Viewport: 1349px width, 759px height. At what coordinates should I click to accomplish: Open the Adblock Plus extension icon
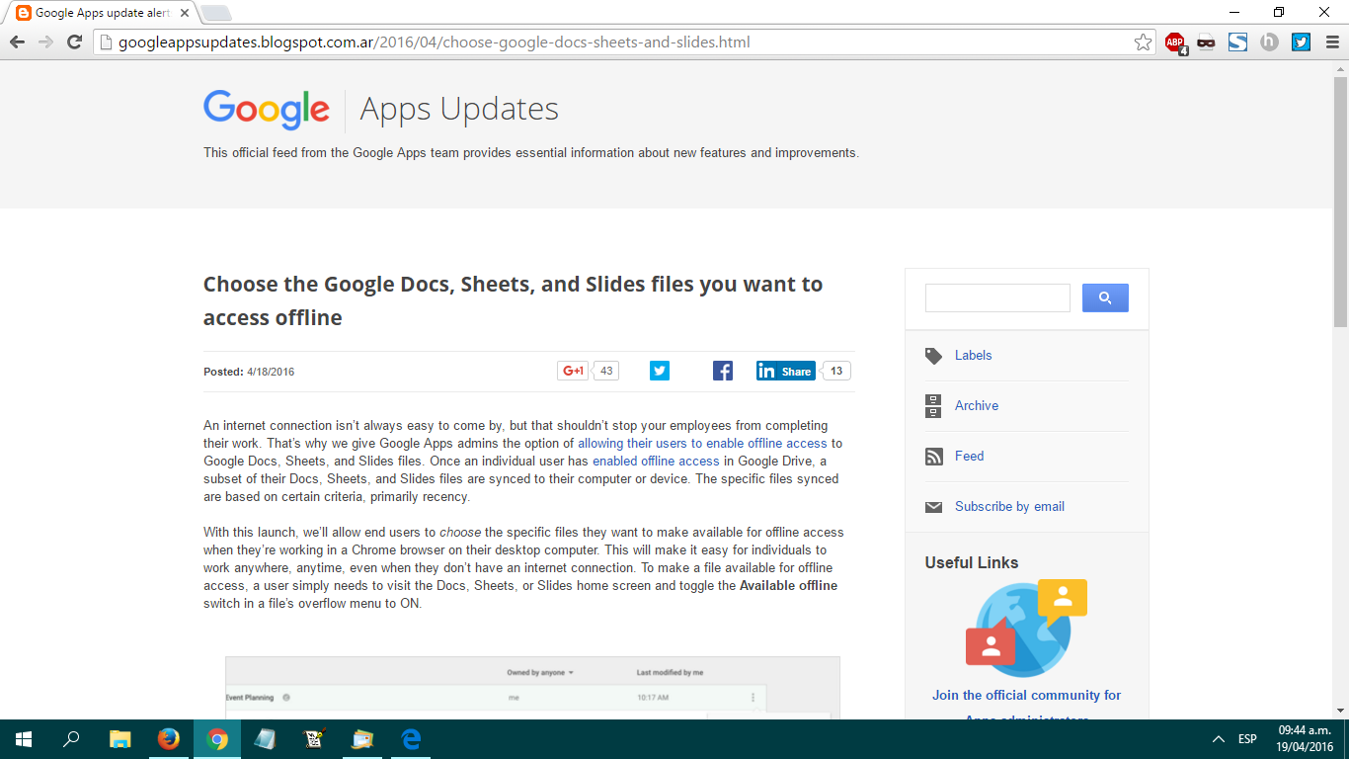[x=1175, y=42]
